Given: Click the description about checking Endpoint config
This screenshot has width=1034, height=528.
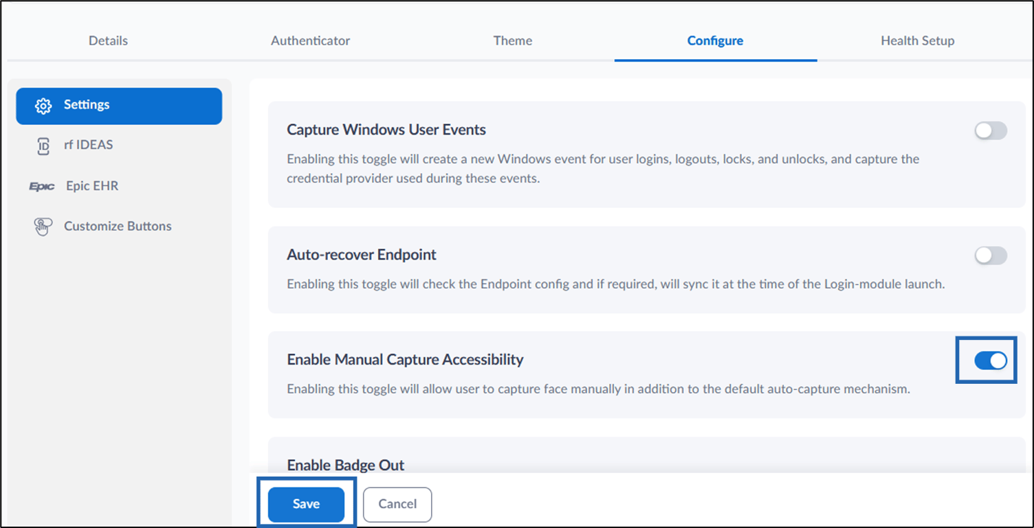Looking at the screenshot, I should tap(616, 284).
